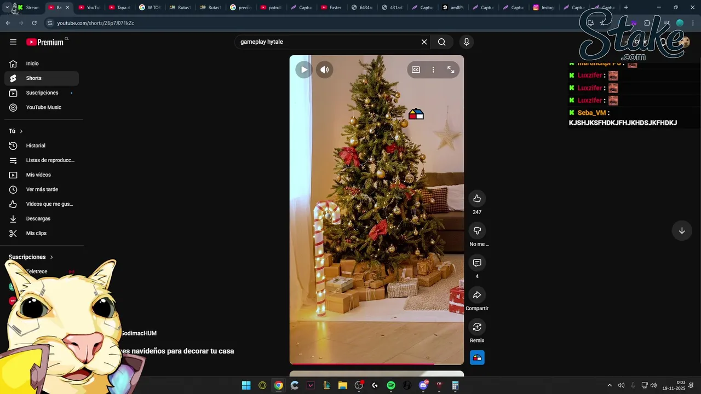Expand the Tú section chevron

coord(21,131)
